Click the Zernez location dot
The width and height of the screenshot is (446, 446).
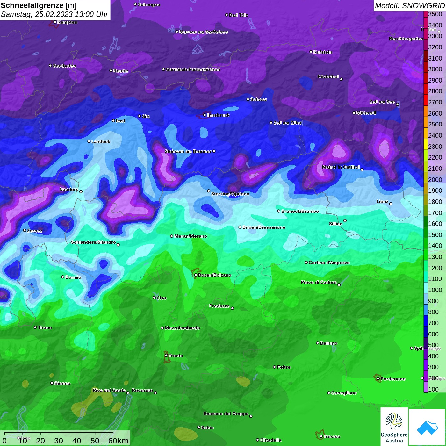25,230
